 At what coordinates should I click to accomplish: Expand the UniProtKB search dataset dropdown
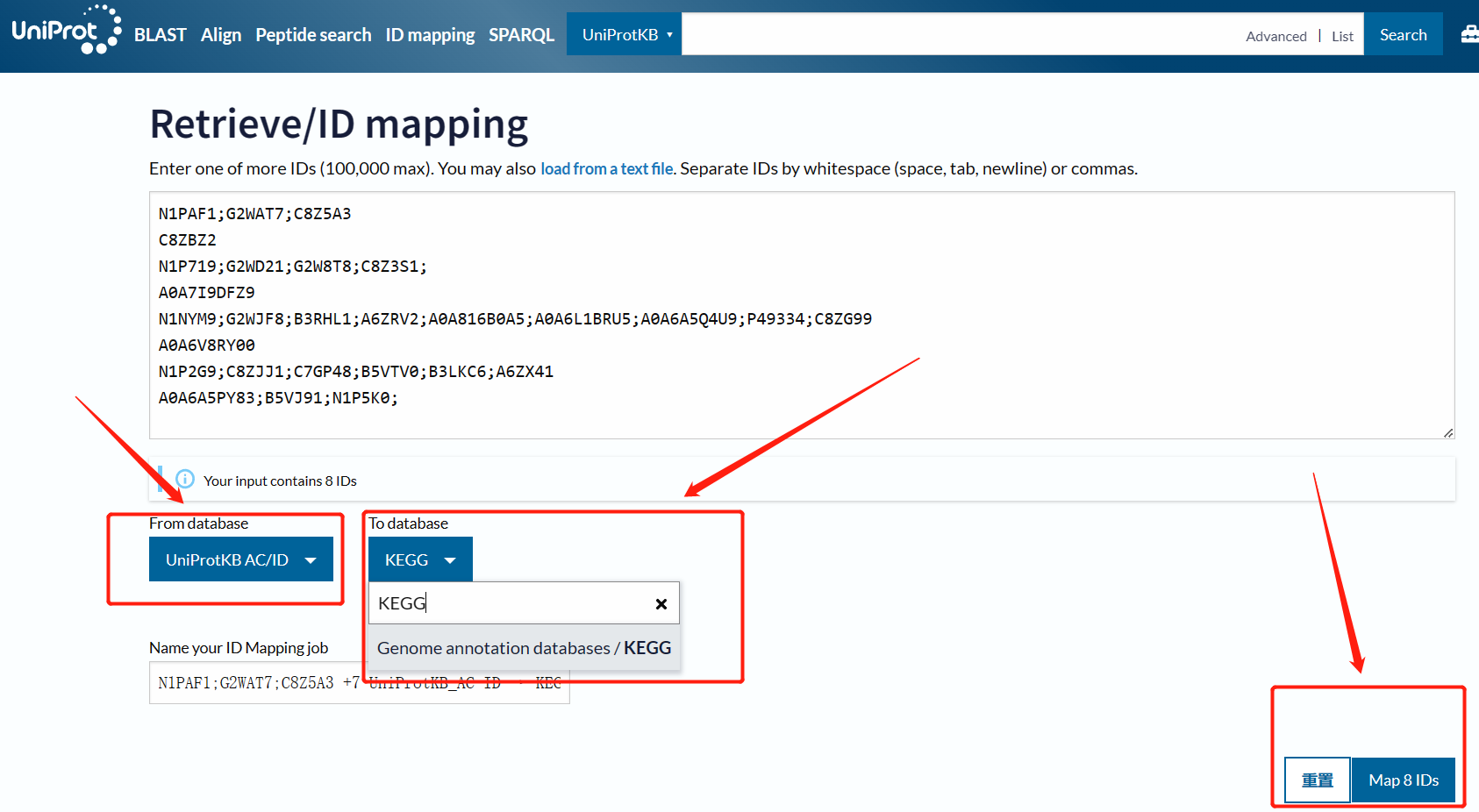pyautogui.click(x=624, y=34)
